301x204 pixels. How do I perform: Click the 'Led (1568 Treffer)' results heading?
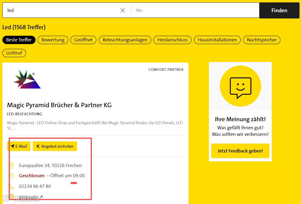(24, 27)
